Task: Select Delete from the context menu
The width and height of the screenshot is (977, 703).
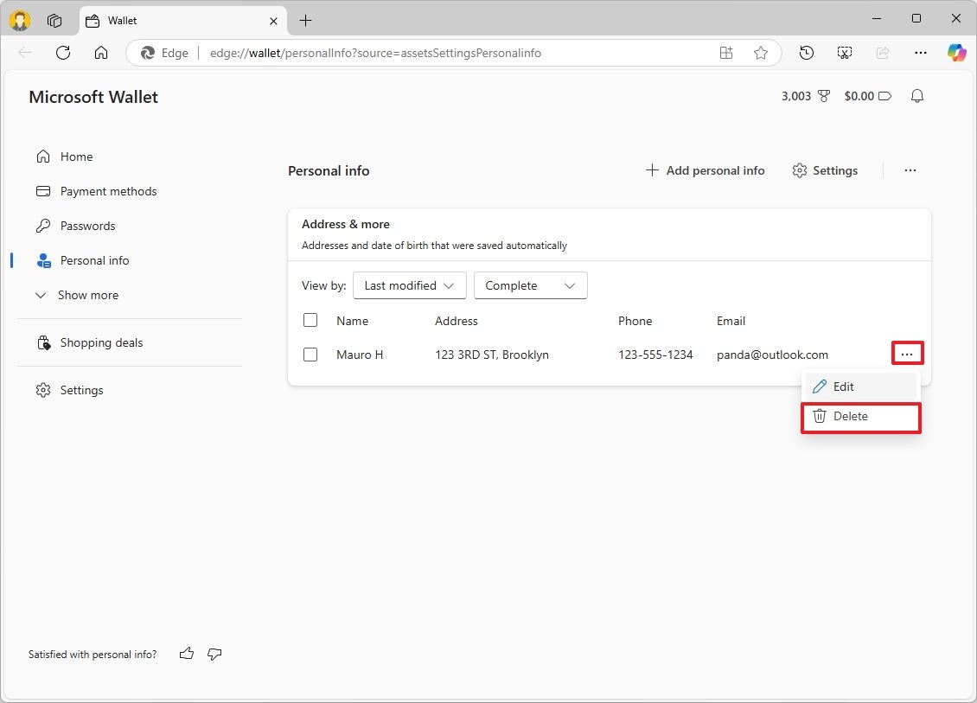Action: [850, 416]
